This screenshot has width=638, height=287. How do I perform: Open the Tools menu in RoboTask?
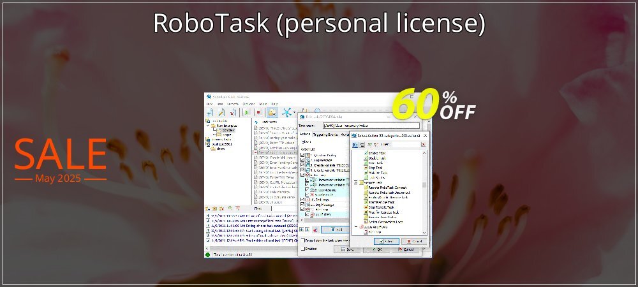pyautogui.click(x=263, y=104)
